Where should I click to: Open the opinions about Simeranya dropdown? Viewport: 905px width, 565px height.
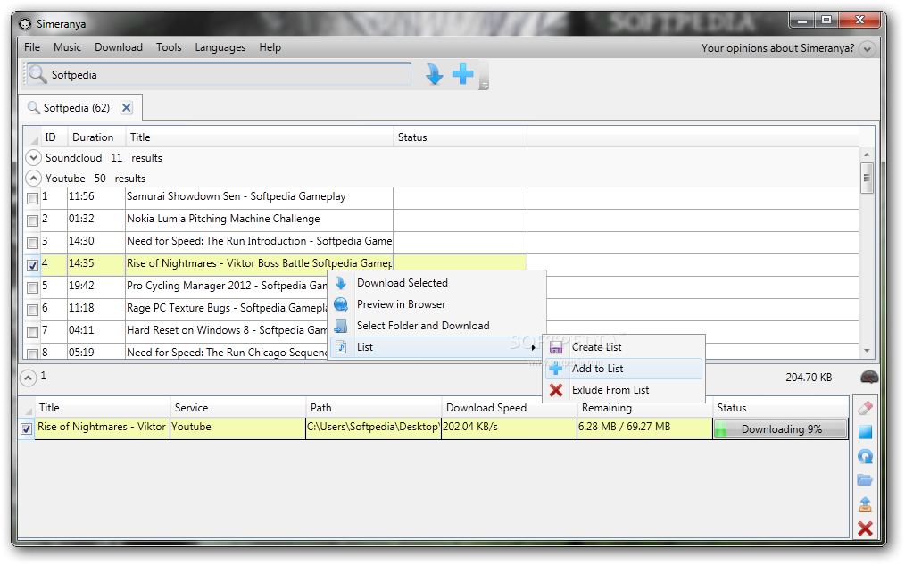(867, 49)
